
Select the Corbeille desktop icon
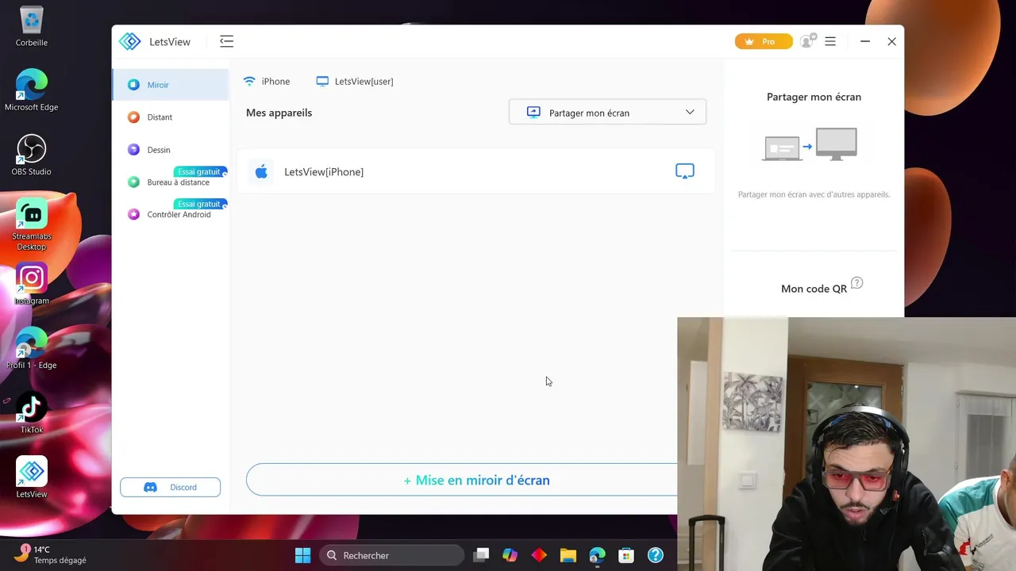[x=32, y=26]
